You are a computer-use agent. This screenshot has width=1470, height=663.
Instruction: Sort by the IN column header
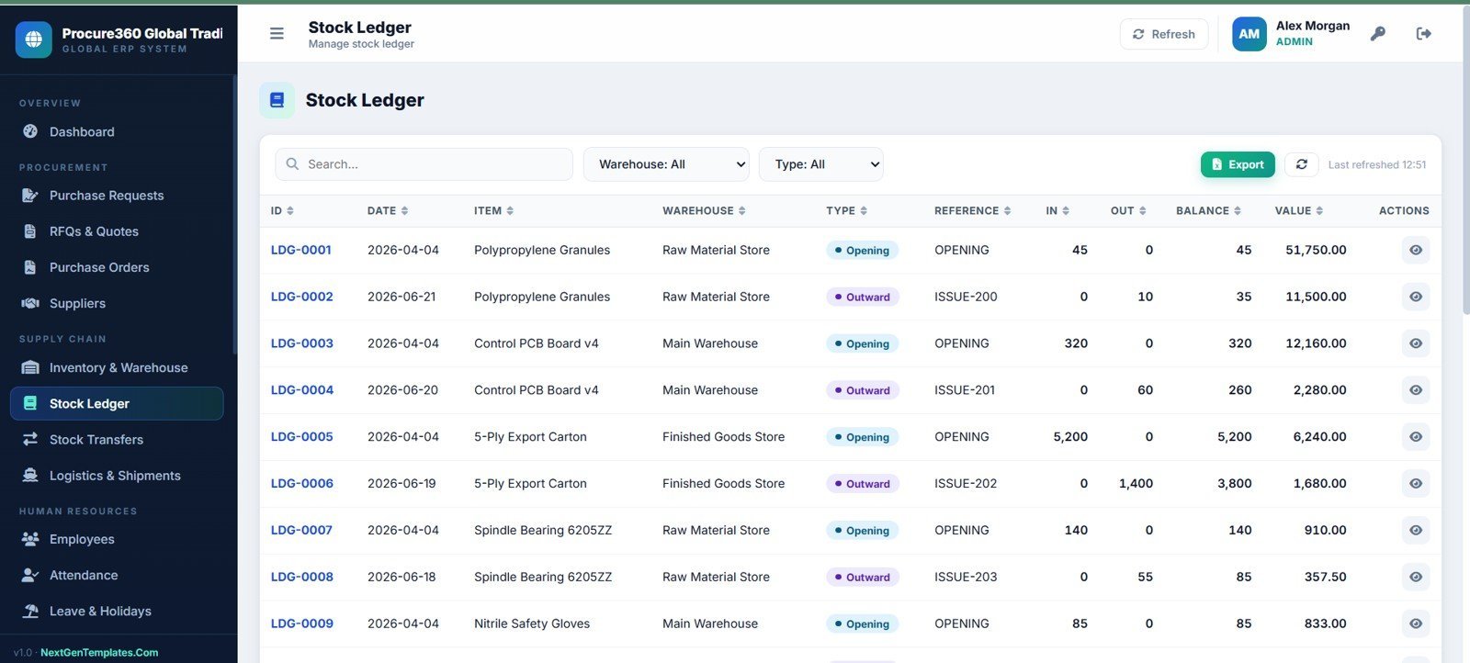1057,210
